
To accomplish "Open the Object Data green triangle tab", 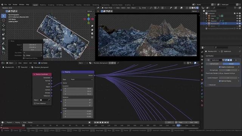I will [202, 97].
